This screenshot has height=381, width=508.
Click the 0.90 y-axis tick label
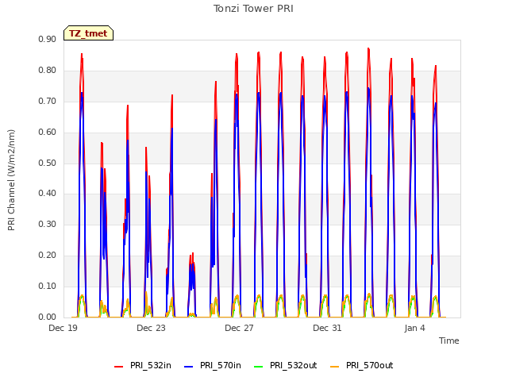[48, 39]
